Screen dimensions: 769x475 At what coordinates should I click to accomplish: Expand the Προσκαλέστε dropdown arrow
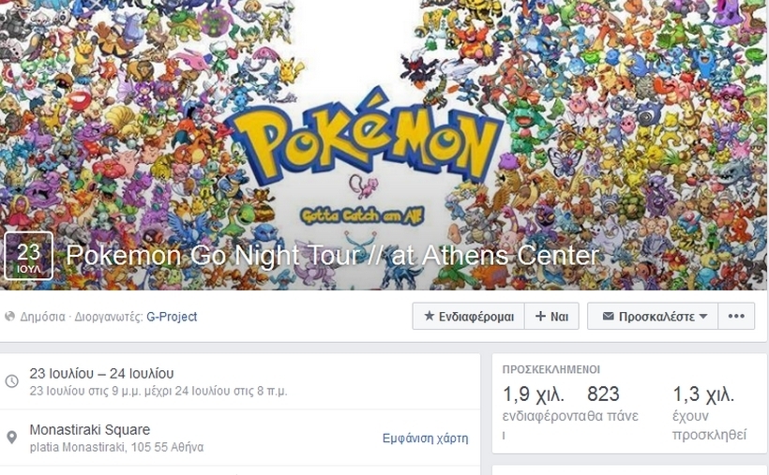703,317
